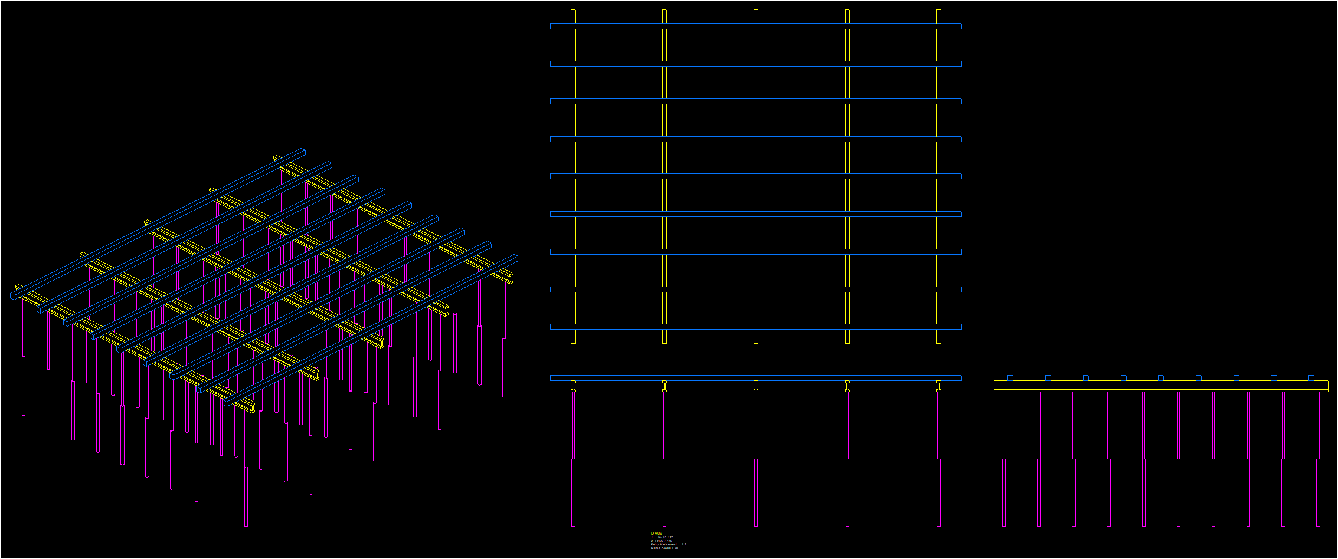The height and width of the screenshot is (559, 1338).
Task: Select topmost horizontal beam in plan view
Action: [756, 27]
